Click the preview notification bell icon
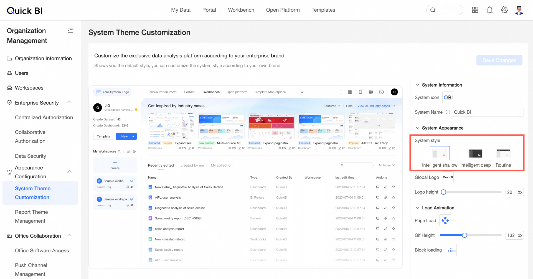 coord(360,92)
